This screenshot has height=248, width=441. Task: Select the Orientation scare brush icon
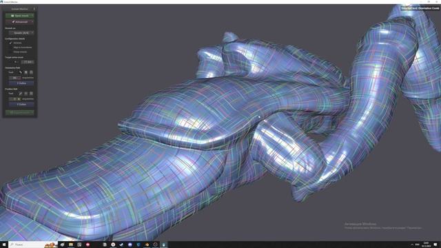(x=31, y=72)
